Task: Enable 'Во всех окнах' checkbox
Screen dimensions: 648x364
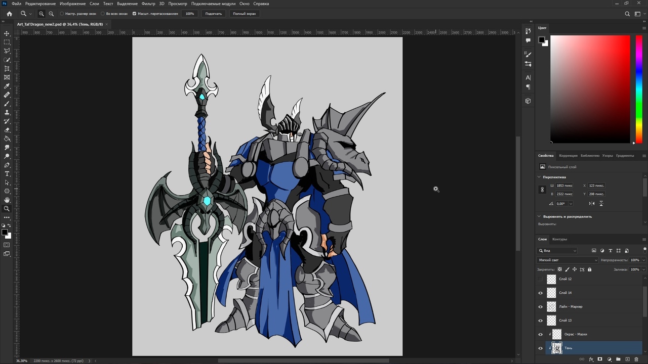Action: (x=103, y=14)
